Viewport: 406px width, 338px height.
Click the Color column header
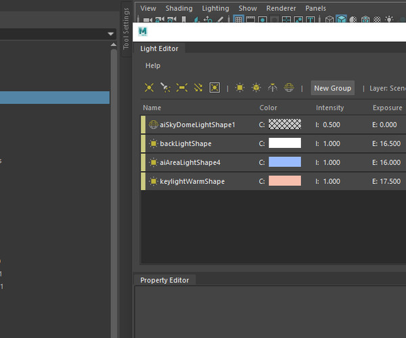click(268, 107)
